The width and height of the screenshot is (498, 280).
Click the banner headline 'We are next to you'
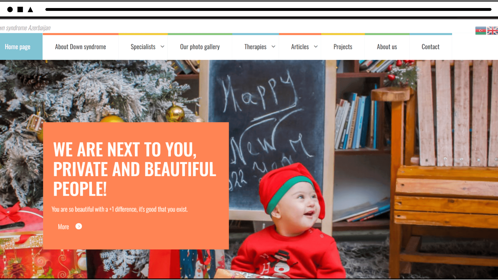(x=134, y=169)
